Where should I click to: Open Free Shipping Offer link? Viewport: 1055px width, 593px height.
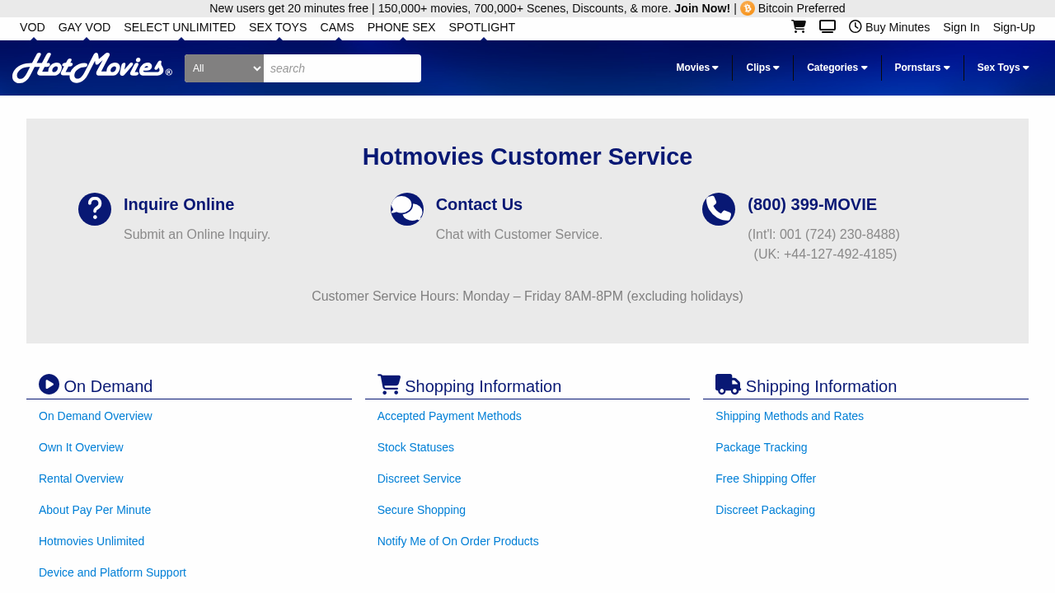point(766,479)
